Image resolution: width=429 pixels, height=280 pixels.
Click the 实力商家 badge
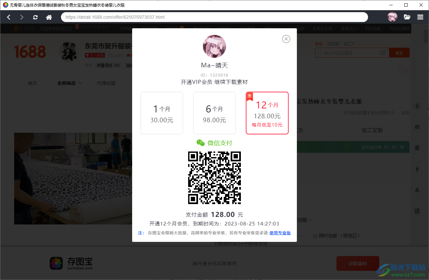(95, 56)
